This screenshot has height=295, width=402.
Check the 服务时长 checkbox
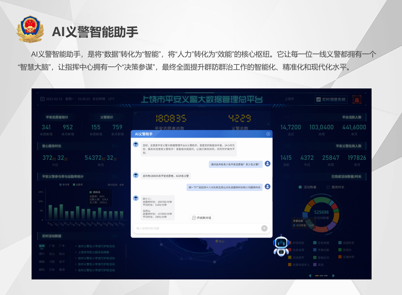[328, 187]
